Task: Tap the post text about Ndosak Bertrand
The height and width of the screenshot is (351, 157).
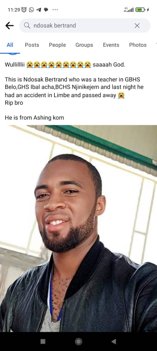Action: pyautogui.click(x=75, y=91)
